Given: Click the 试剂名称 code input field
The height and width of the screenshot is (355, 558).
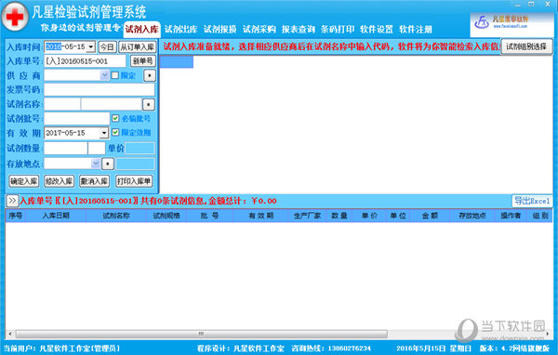Looking at the screenshot, I should [x=62, y=104].
